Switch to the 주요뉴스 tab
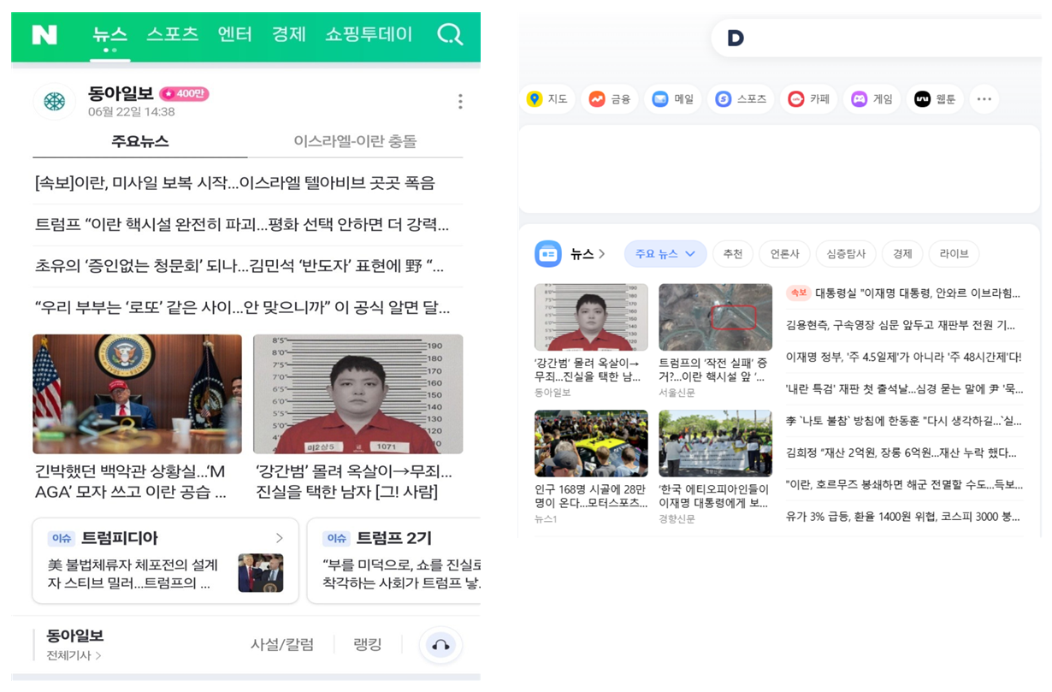Image resolution: width=1052 pixels, height=692 pixels. [140, 141]
